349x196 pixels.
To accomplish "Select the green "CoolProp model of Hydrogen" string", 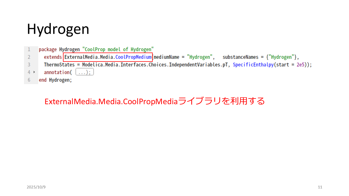I will coord(118,50).
